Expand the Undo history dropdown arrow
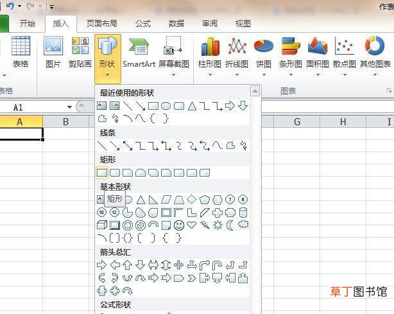 (20, 6)
